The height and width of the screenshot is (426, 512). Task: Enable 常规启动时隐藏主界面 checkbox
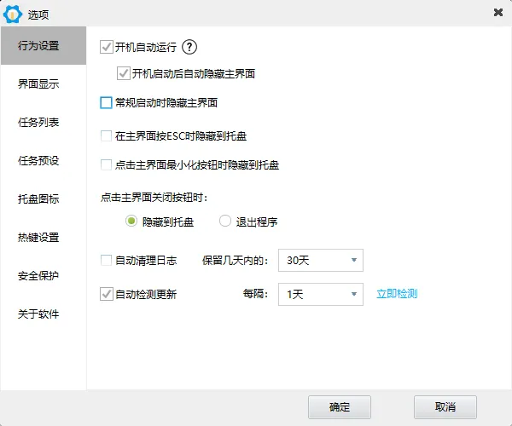point(106,103)
